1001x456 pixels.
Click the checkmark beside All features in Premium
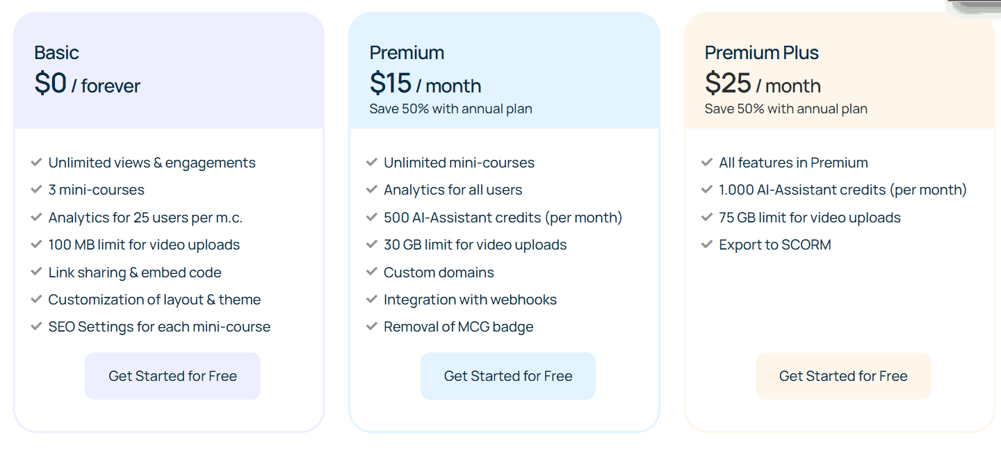point(708,162)
